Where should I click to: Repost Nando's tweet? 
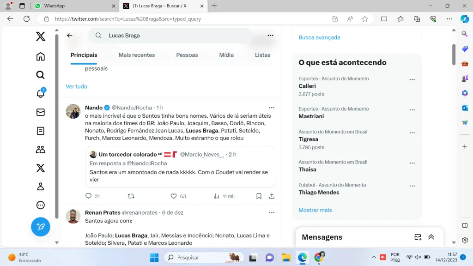pos(131,196)
